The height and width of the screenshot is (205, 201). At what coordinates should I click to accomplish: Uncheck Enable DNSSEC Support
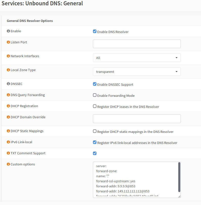[x=94, y=84]
